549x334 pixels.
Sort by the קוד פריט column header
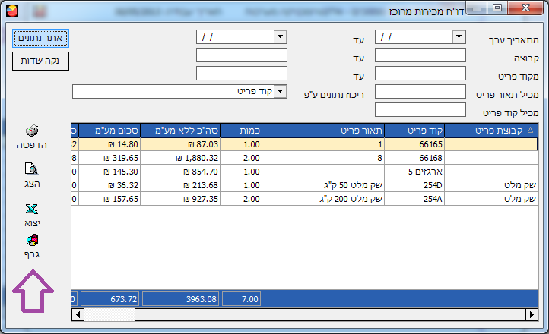point(414,130)
